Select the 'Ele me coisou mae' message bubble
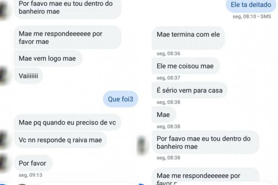 186,66
